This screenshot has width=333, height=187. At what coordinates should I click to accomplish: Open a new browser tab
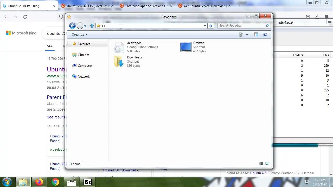[239, 6]
